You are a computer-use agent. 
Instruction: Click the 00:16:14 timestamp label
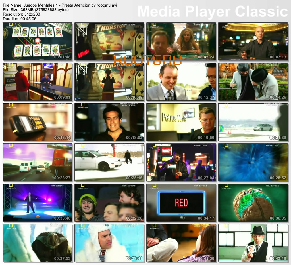(x=62, y=138)
